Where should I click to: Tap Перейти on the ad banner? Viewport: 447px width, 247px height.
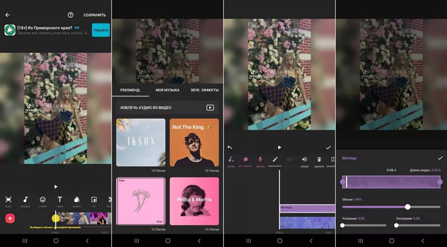(x=100, y=30)
